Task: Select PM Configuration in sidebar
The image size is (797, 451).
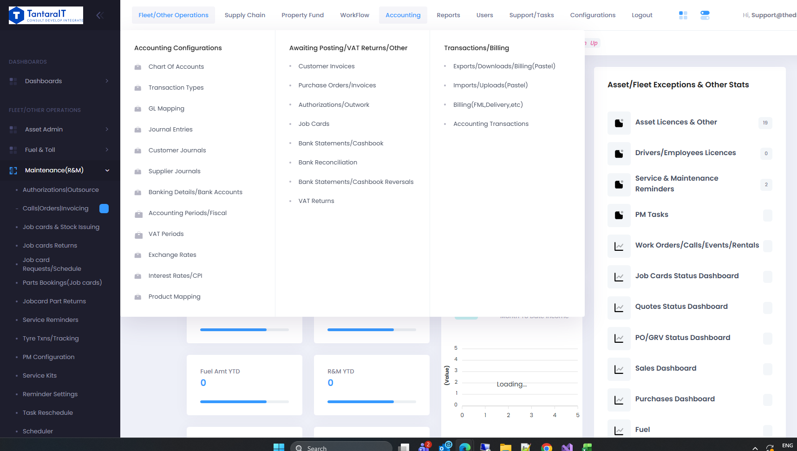Action: pos(49,357)
